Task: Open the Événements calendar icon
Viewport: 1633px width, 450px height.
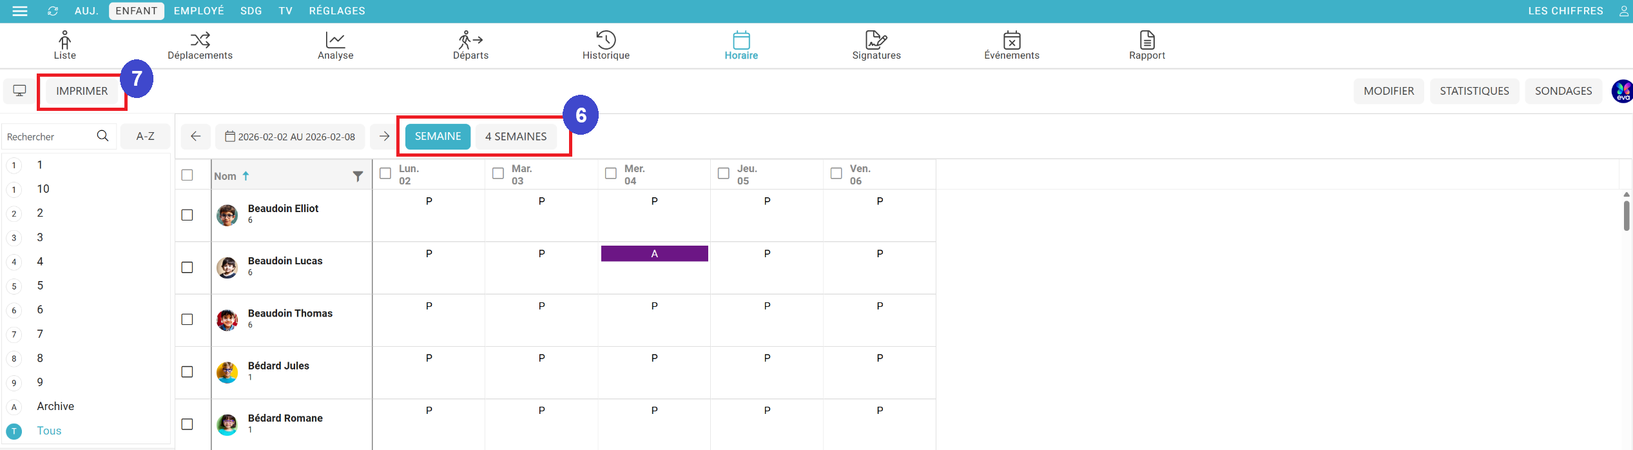Action: (x=1012, y=41)
